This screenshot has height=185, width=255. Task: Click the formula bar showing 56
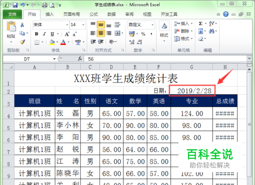click(166, 59)
